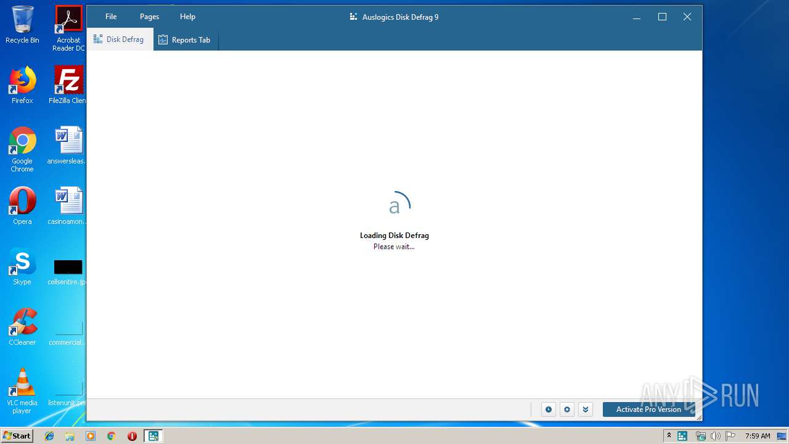Screen dimensions: 789x444
Task: Open the Action Center flag icon
Action: pos(730,436)
